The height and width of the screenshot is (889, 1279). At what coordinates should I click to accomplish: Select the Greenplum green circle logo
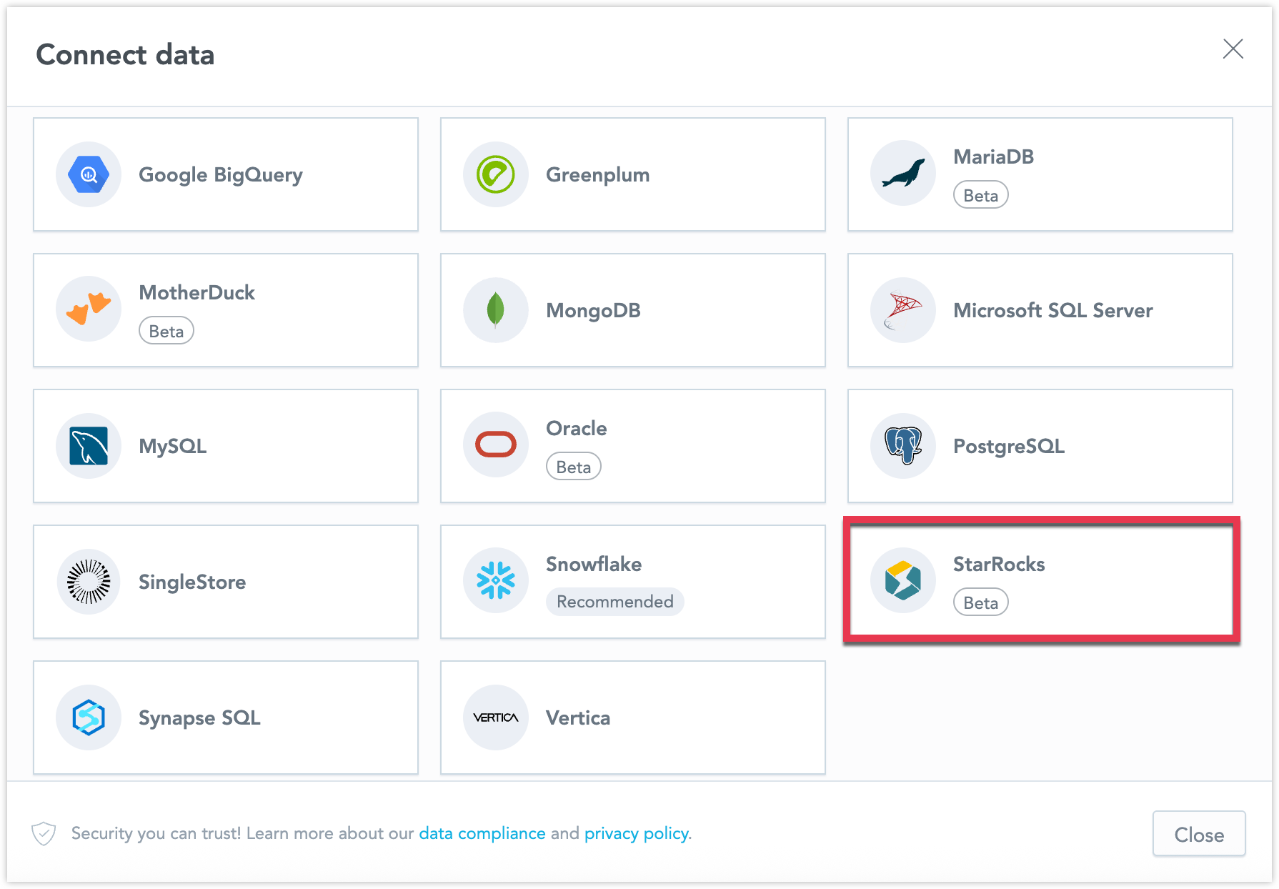[x=496, y=174]
